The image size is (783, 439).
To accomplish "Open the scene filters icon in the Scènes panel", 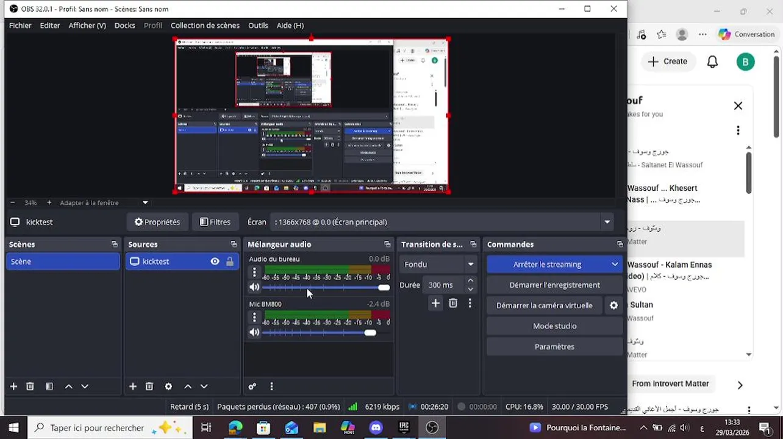I will [x=49, y=387].
